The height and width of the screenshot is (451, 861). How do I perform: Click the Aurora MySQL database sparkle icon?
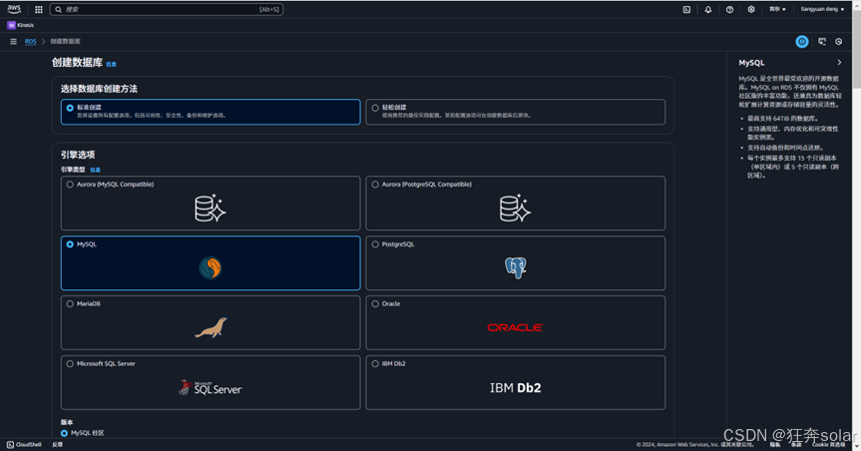210,209
